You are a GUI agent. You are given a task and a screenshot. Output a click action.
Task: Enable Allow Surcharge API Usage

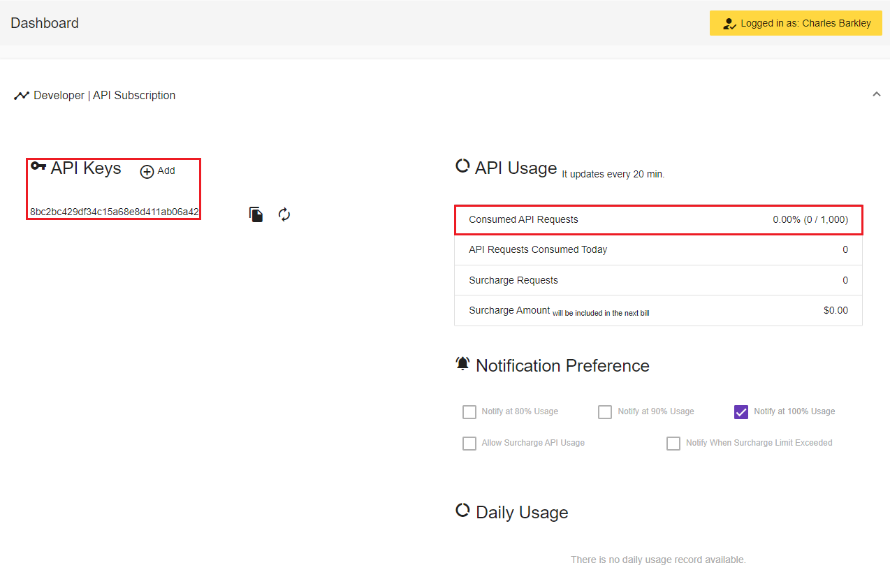click(469, 443)
